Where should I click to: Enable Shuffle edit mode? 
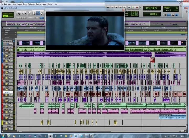point(5,14)
